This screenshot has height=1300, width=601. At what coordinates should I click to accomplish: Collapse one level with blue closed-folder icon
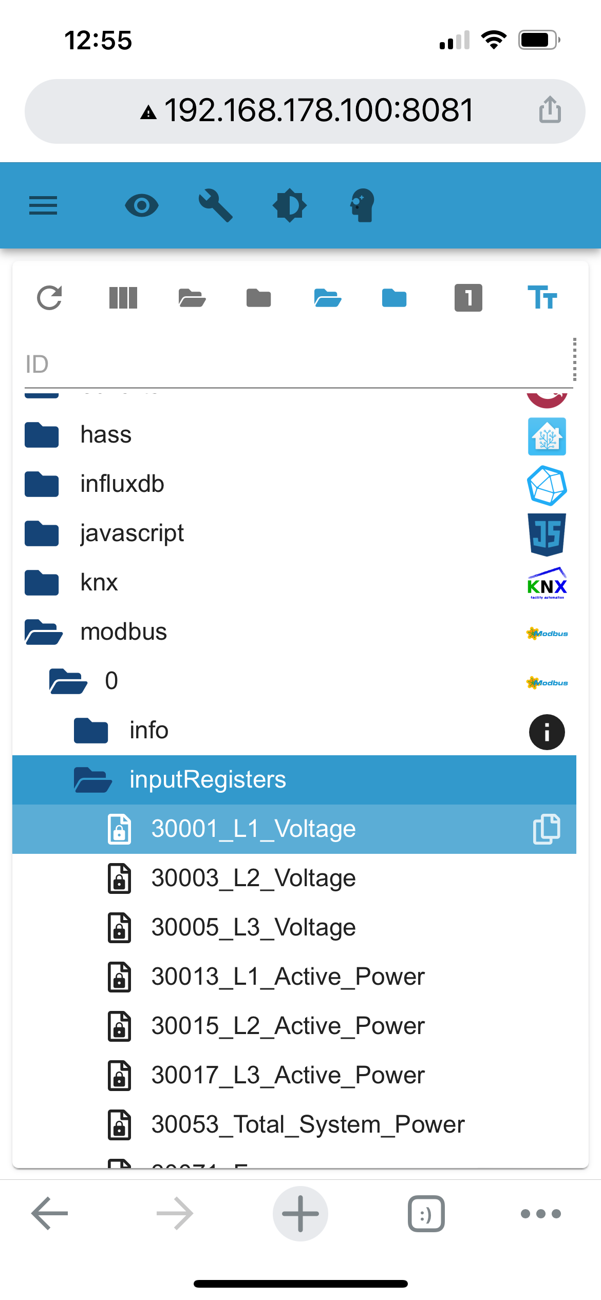[394, 298]
